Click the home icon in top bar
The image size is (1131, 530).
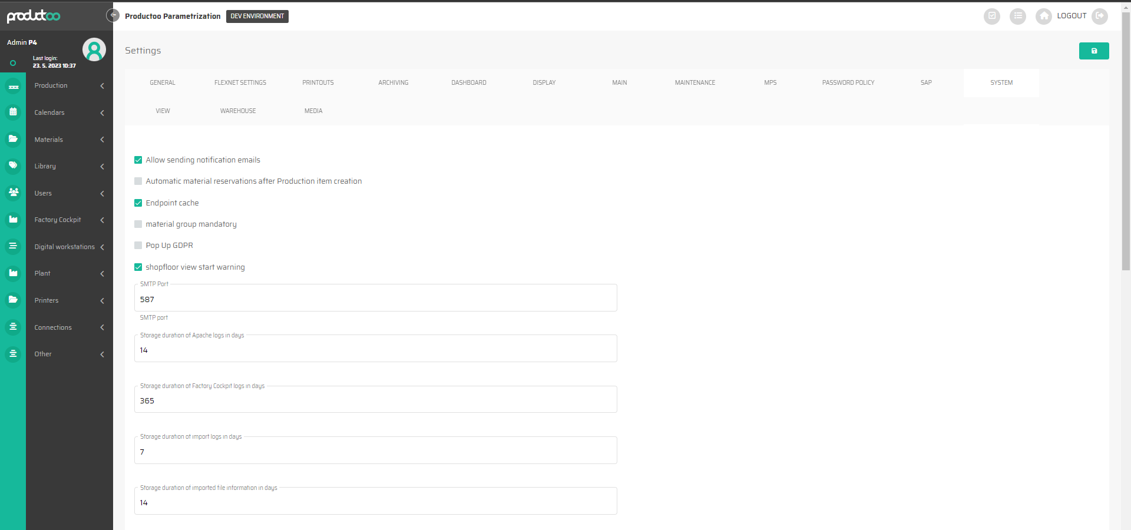pyautogui.click(x=1043, y=16)
